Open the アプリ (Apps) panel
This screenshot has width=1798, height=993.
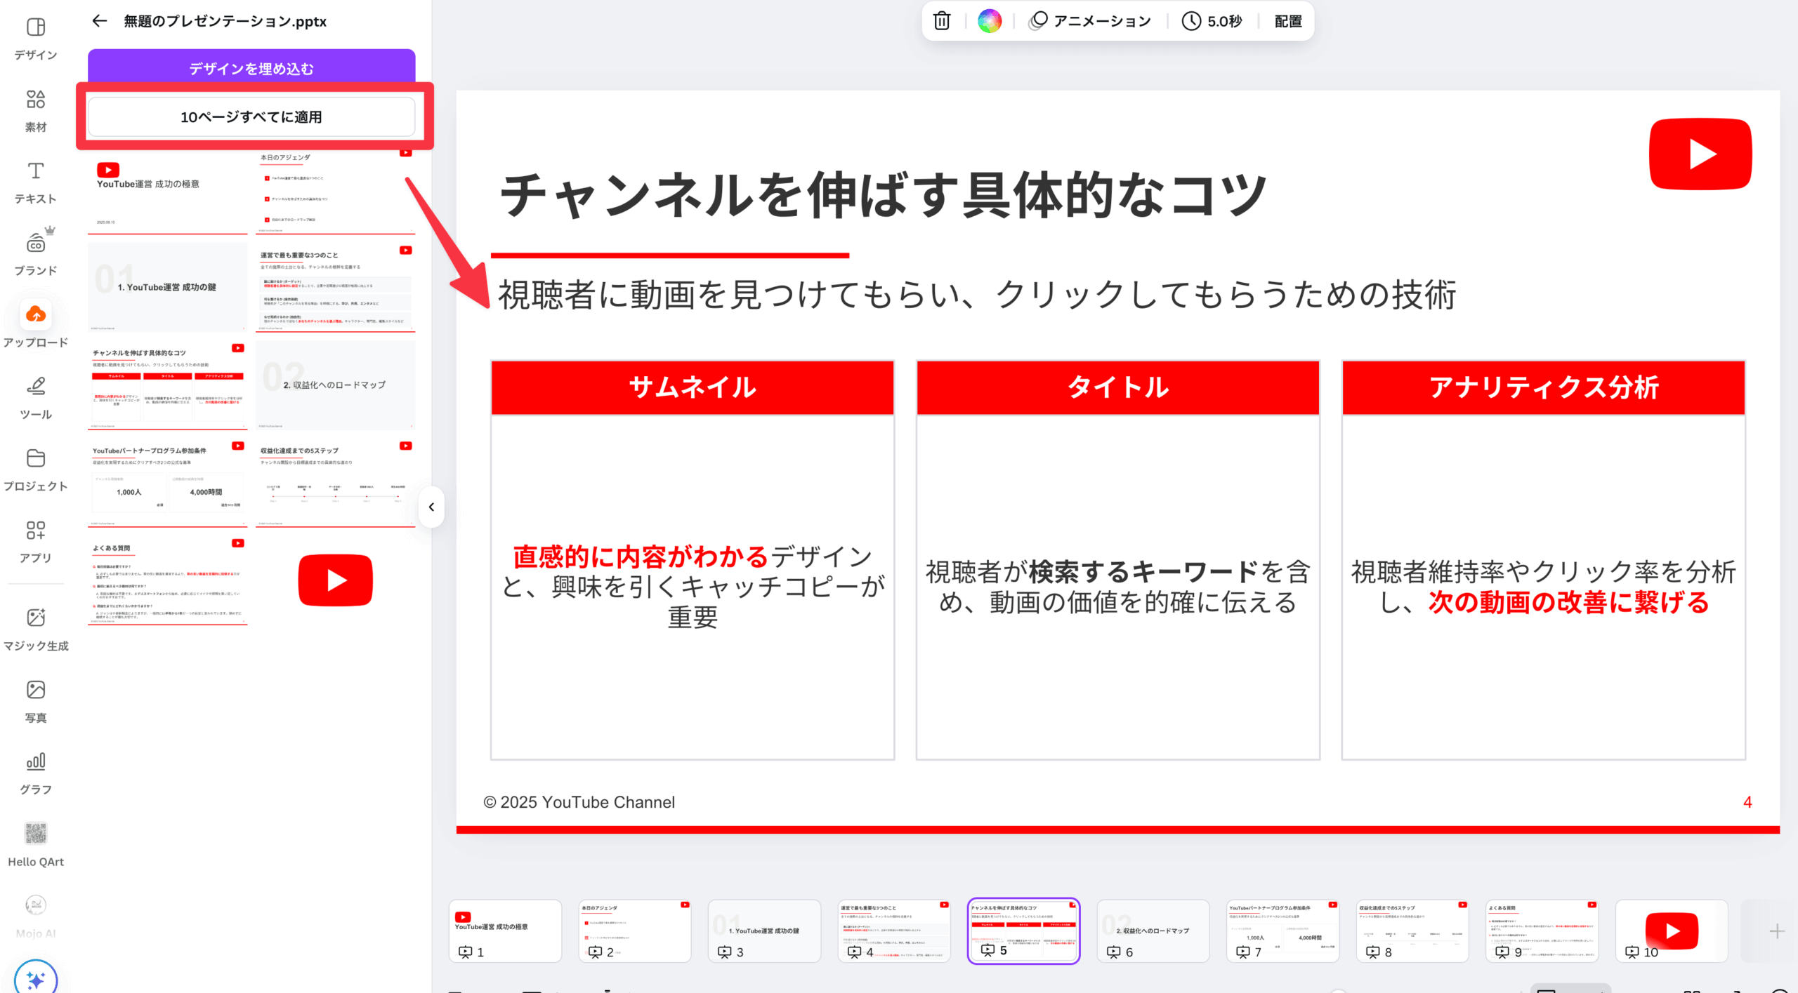(35, 539)
